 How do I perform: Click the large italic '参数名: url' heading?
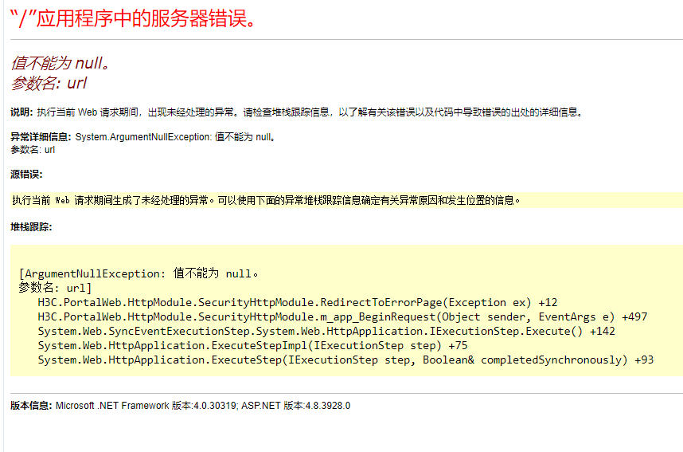click(49, 83)
